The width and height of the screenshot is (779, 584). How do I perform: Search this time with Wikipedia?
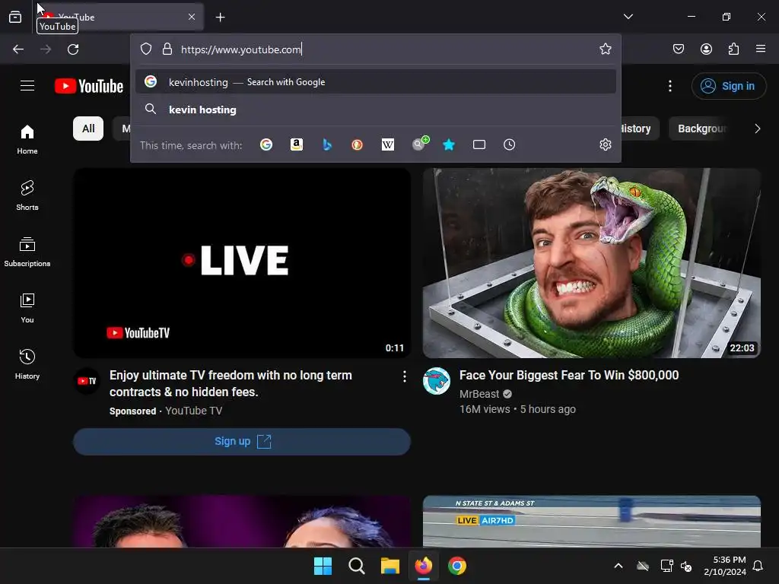point(387,144)
